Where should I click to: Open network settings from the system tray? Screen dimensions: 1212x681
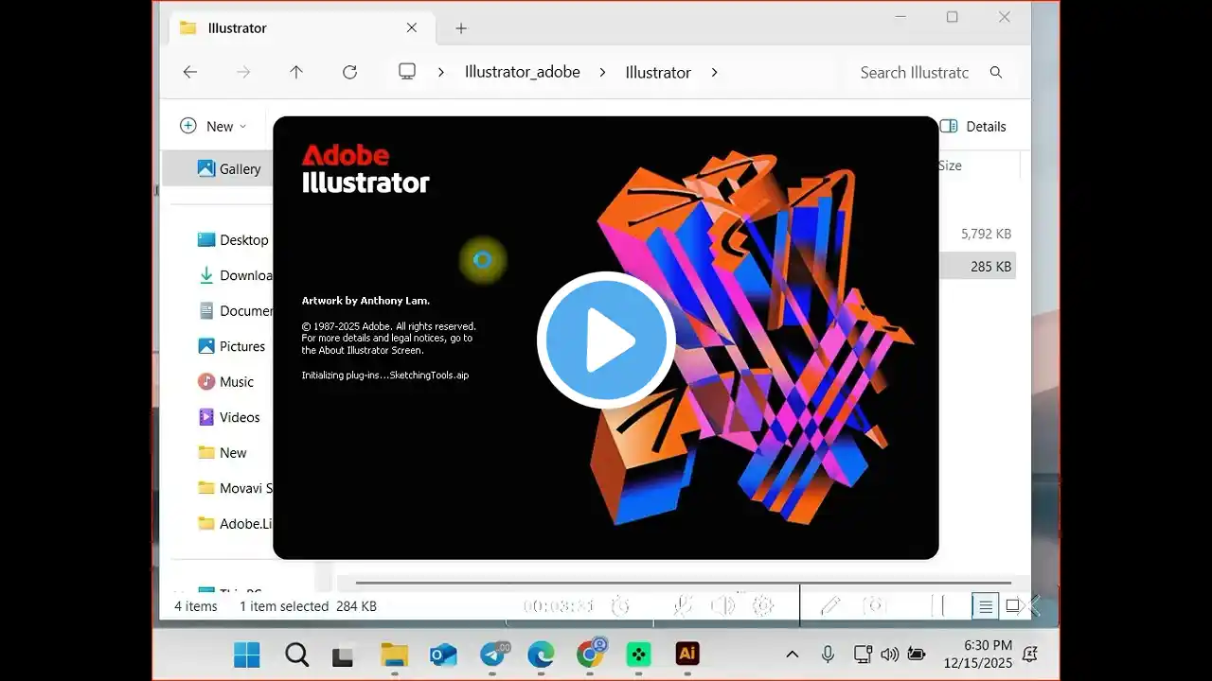(863, 654)
